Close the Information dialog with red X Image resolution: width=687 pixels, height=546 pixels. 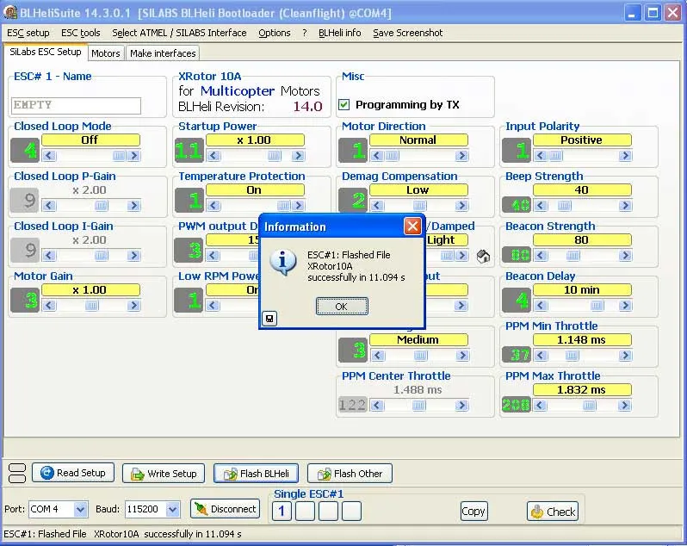tap(412, 226)
